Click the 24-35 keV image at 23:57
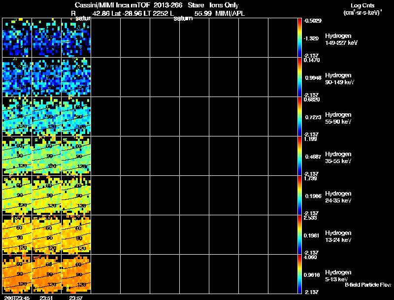 76,195
